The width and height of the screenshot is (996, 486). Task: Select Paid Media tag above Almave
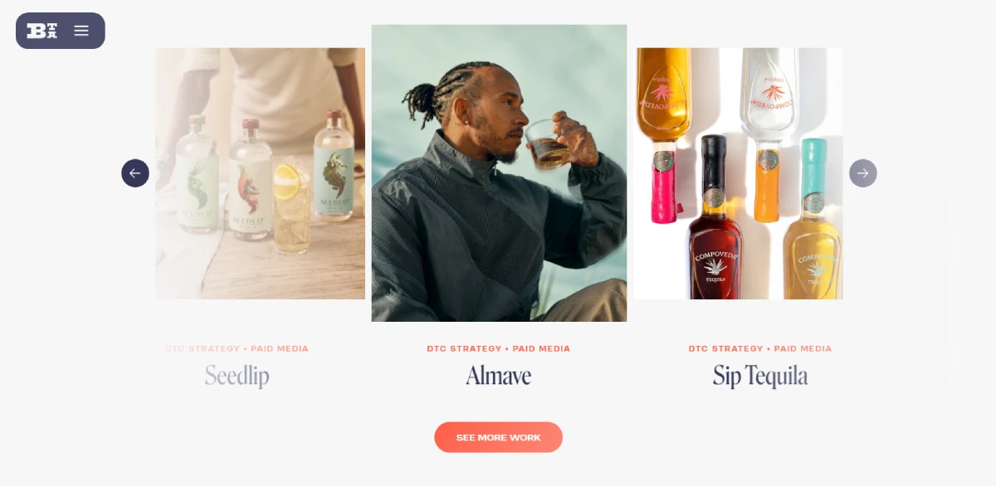[541, 349]
